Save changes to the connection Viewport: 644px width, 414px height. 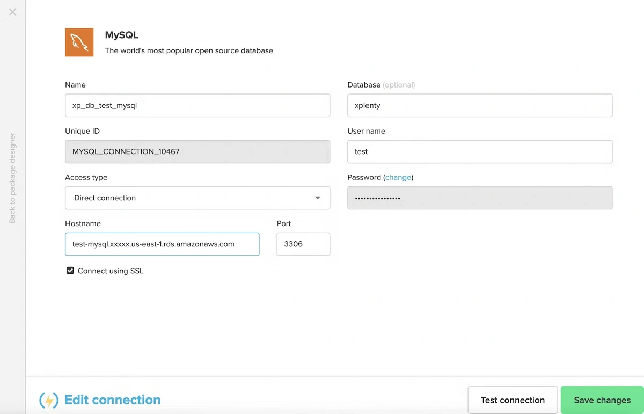pyautogui.click(x=602, y=400)
